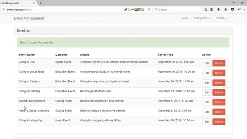The image size is (247, 139).
Task: Click the Bootstrap B bookmark icon
Action: (x=136, y=9)
